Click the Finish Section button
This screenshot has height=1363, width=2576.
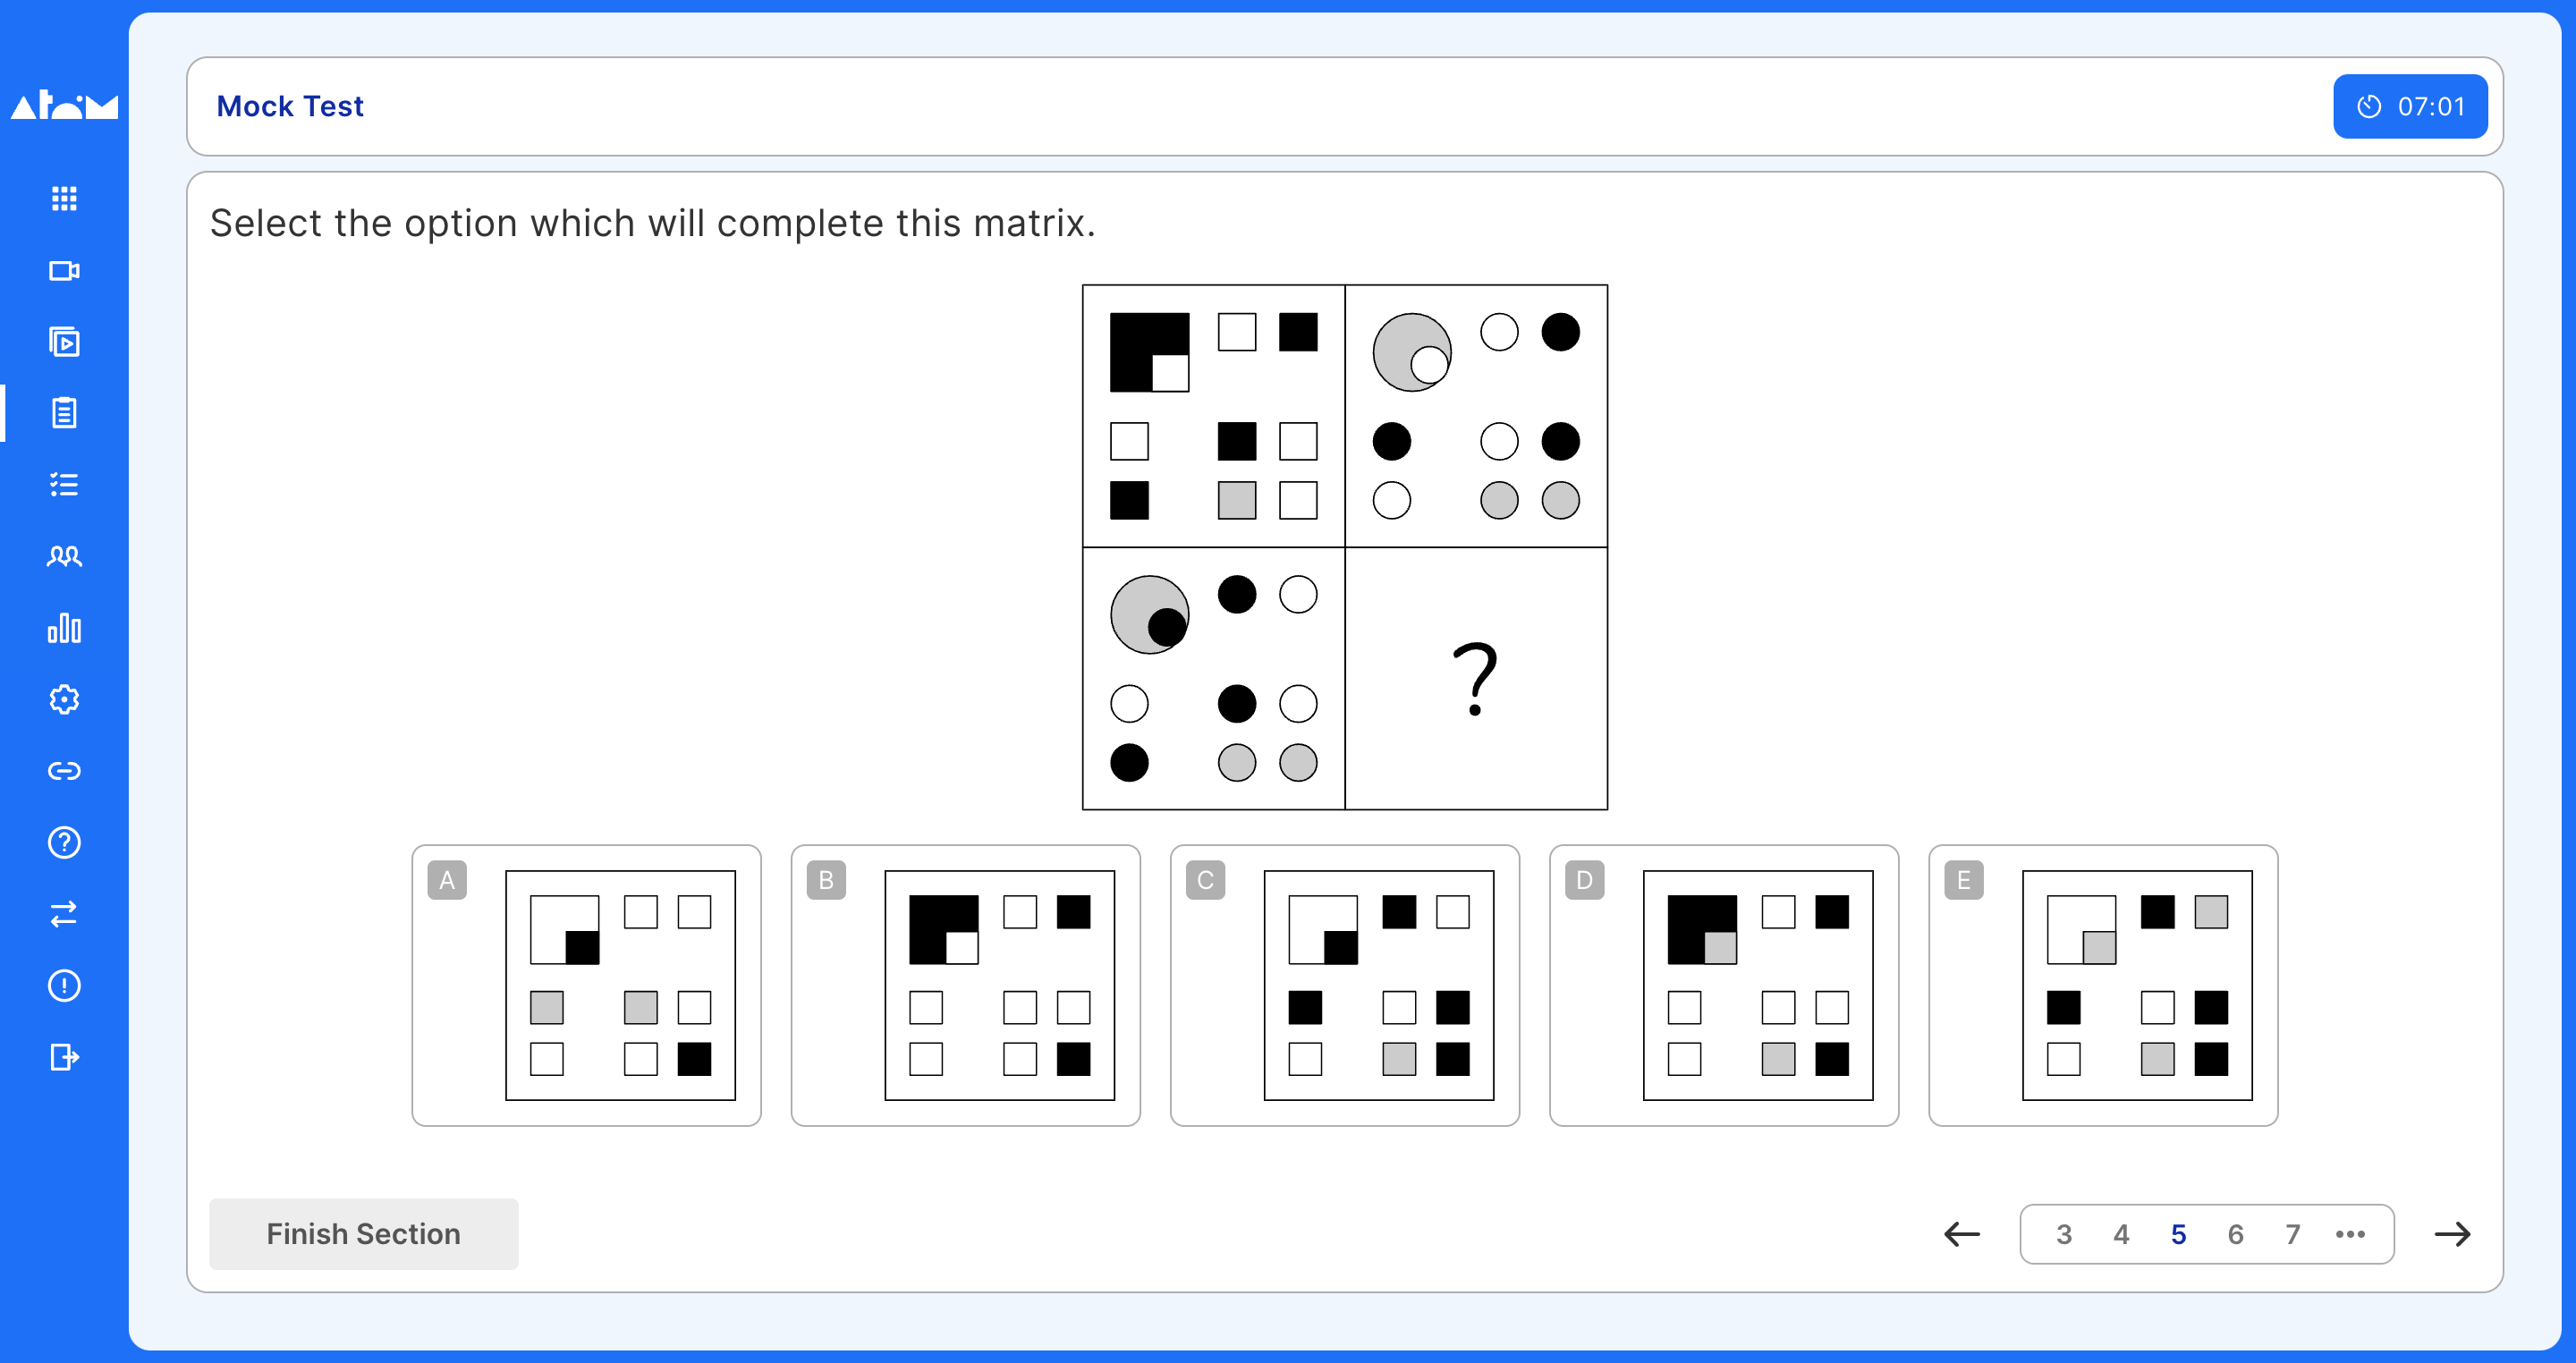click(x=361, y=1235)
